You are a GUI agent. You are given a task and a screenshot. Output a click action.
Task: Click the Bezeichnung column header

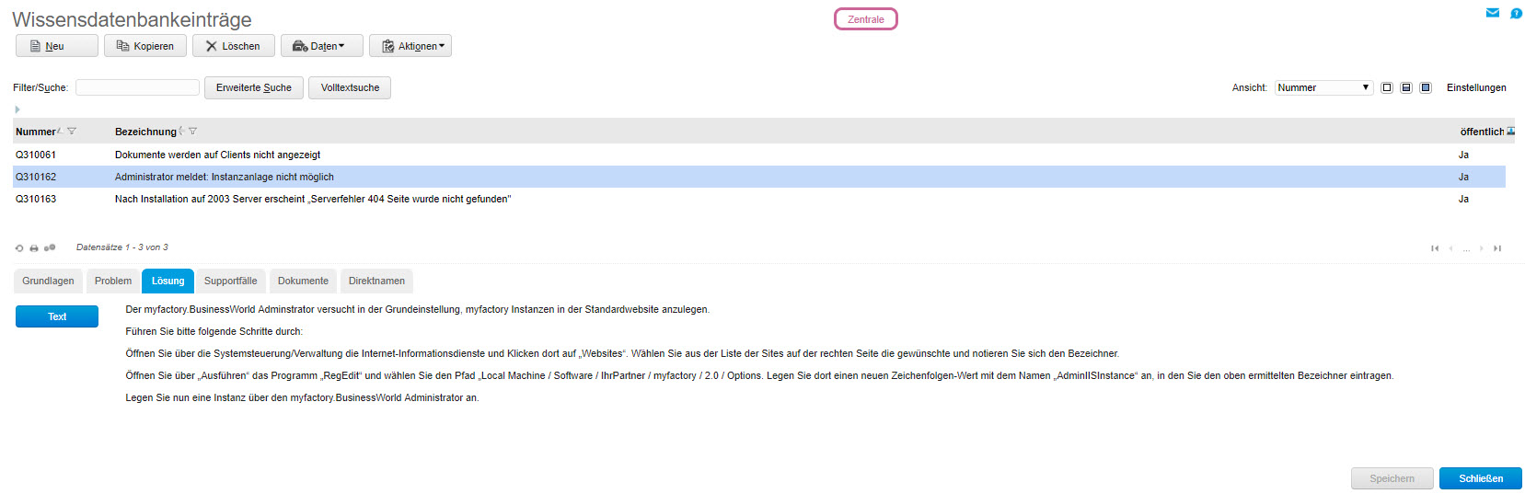145,132
